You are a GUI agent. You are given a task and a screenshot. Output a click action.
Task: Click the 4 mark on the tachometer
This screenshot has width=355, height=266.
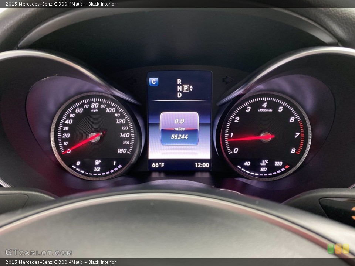264,105
